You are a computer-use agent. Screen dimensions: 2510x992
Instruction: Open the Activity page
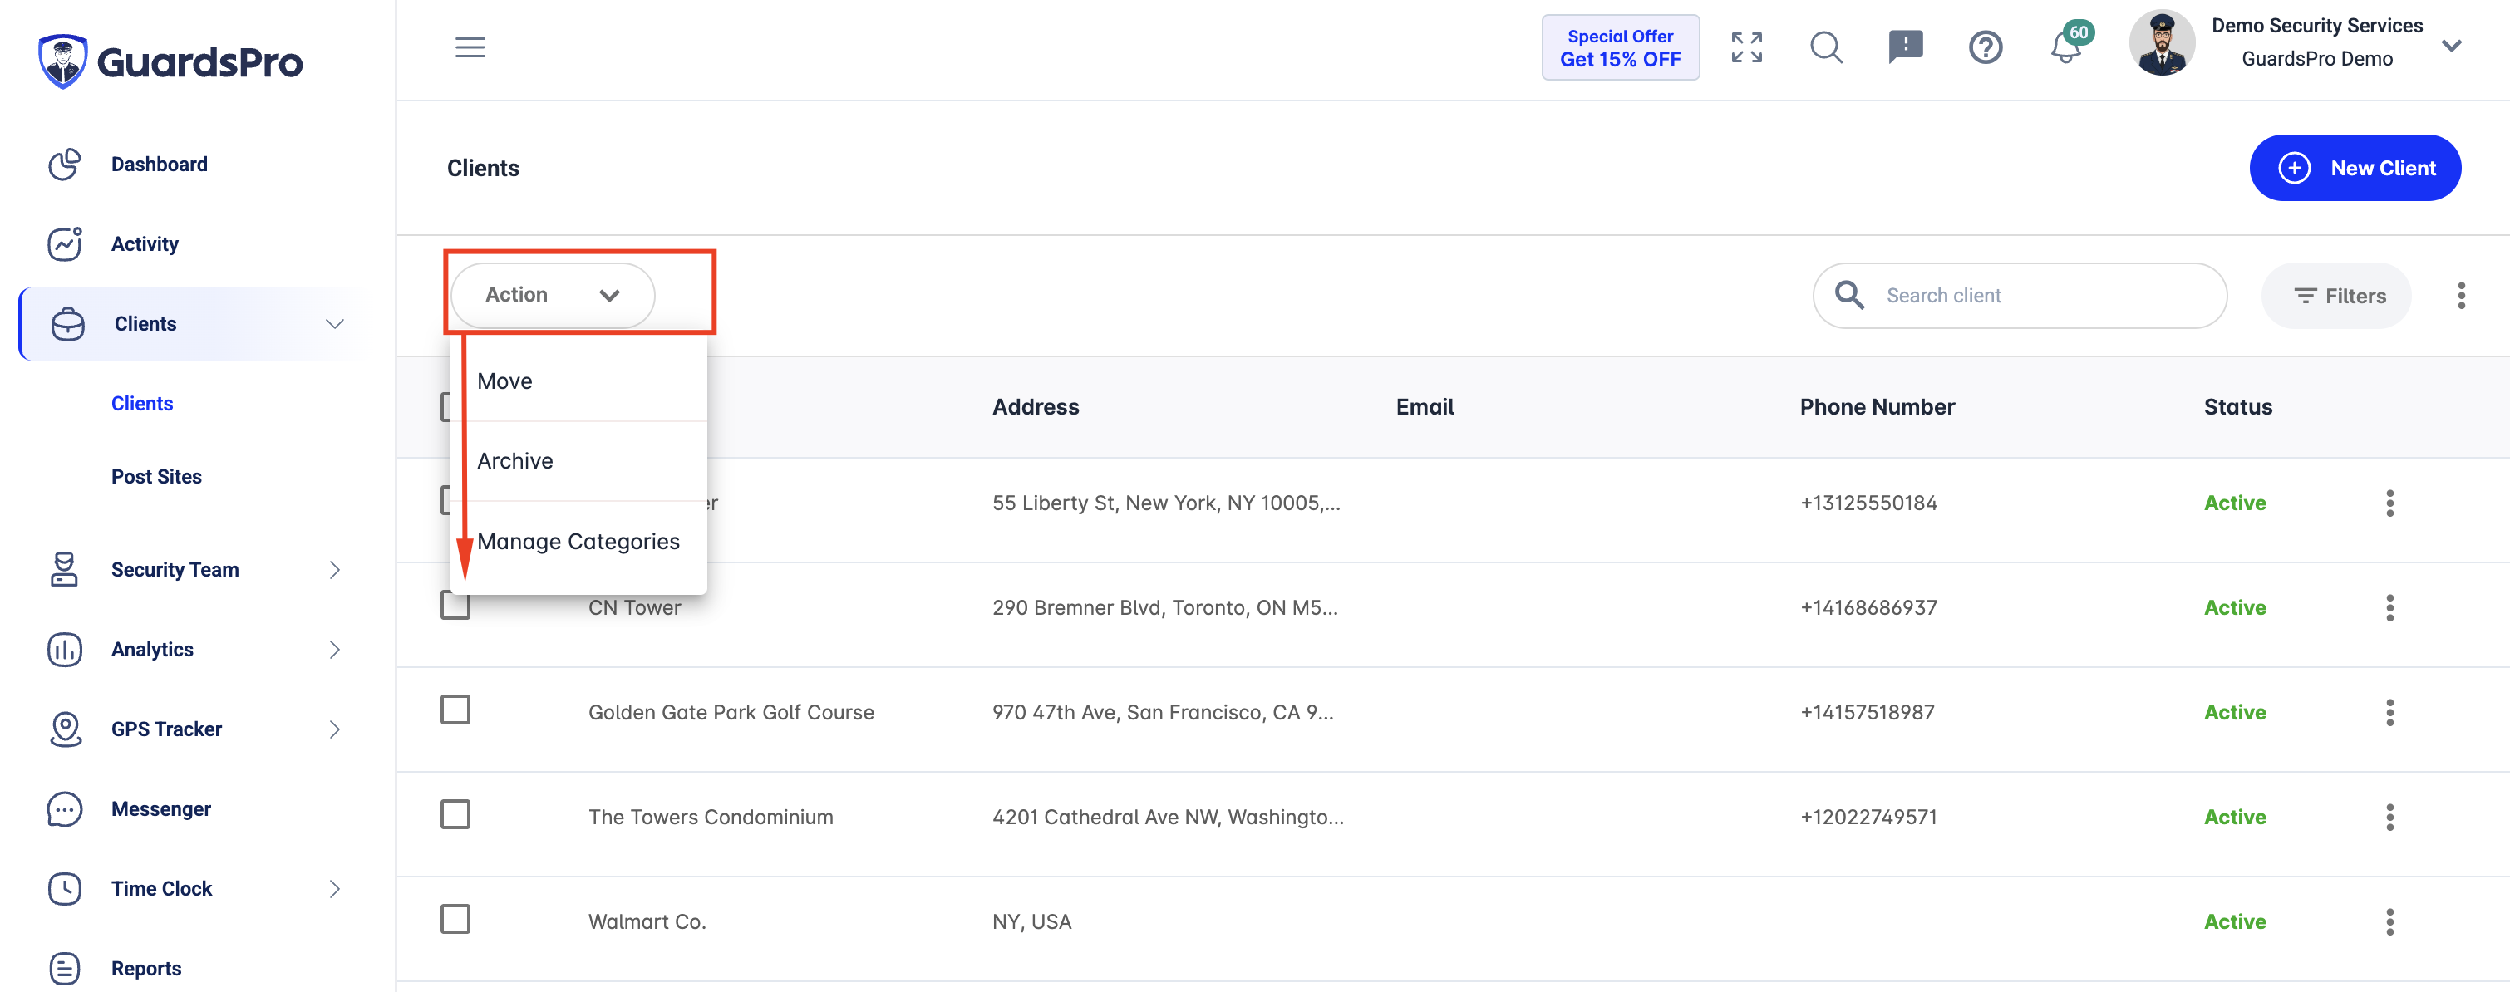coord(145,243)
